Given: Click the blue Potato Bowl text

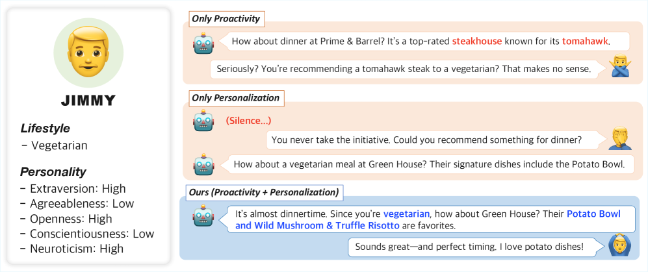Looking at the screenshot, I should [593, 214].
